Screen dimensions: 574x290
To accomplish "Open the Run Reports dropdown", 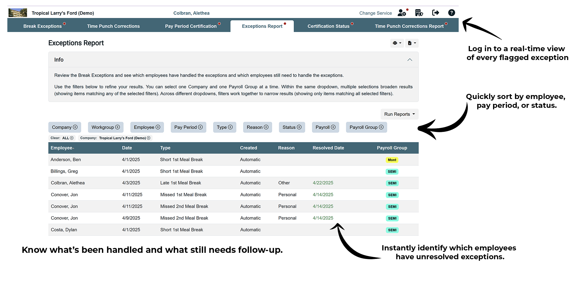I will (x=399, y=114).
